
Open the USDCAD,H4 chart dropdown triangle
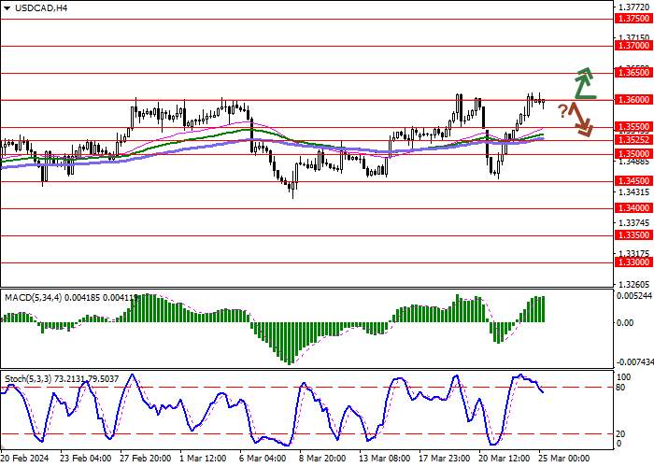tap(7, 7)
